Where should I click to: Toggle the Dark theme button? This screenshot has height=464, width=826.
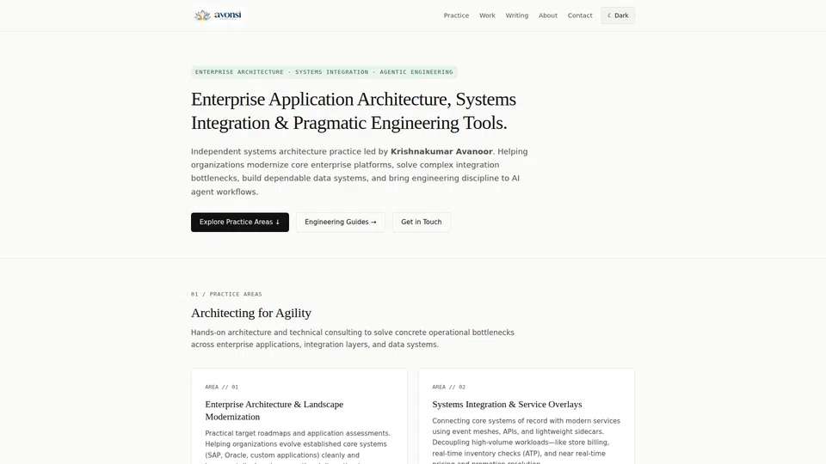click(618, 15)
